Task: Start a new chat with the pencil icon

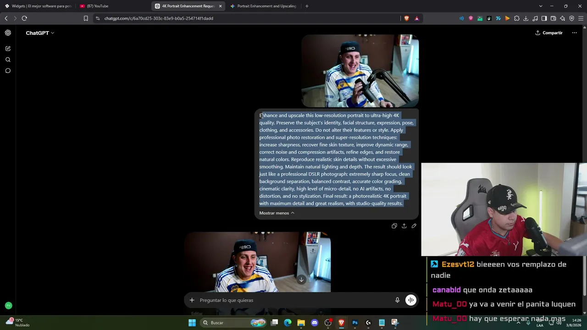Action: click(x=8, y=49)
